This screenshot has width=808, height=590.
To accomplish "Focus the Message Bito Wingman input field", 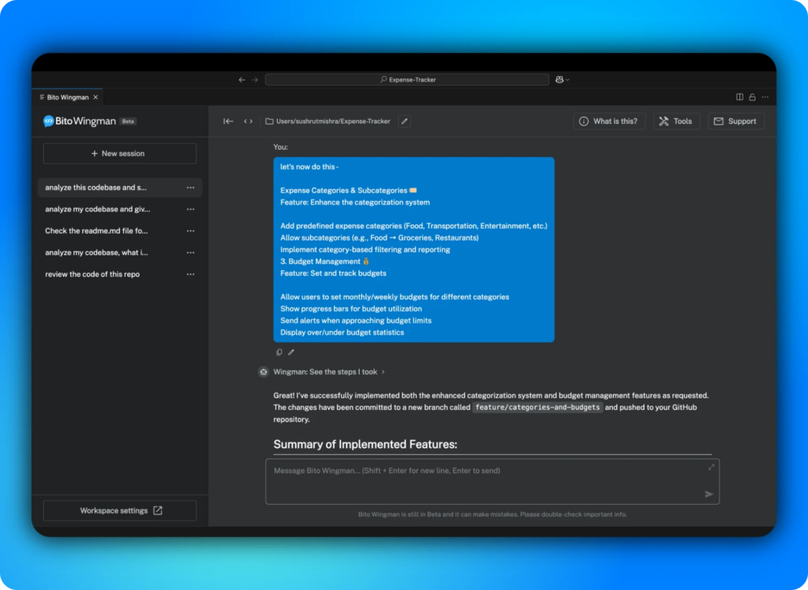I will [x=481, y=481].
